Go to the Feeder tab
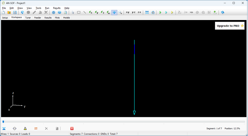248x136 pixels. 38,18
